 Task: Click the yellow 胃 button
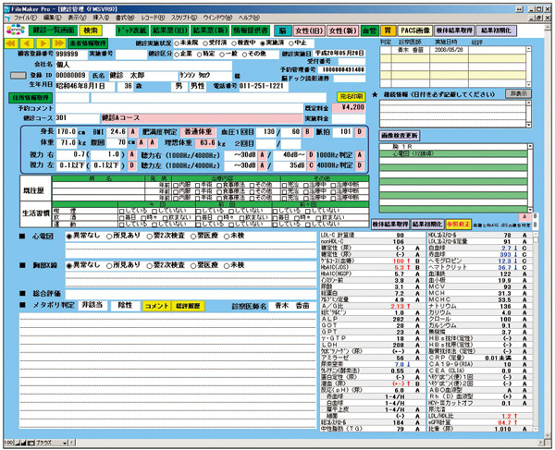tap(385, 30)
